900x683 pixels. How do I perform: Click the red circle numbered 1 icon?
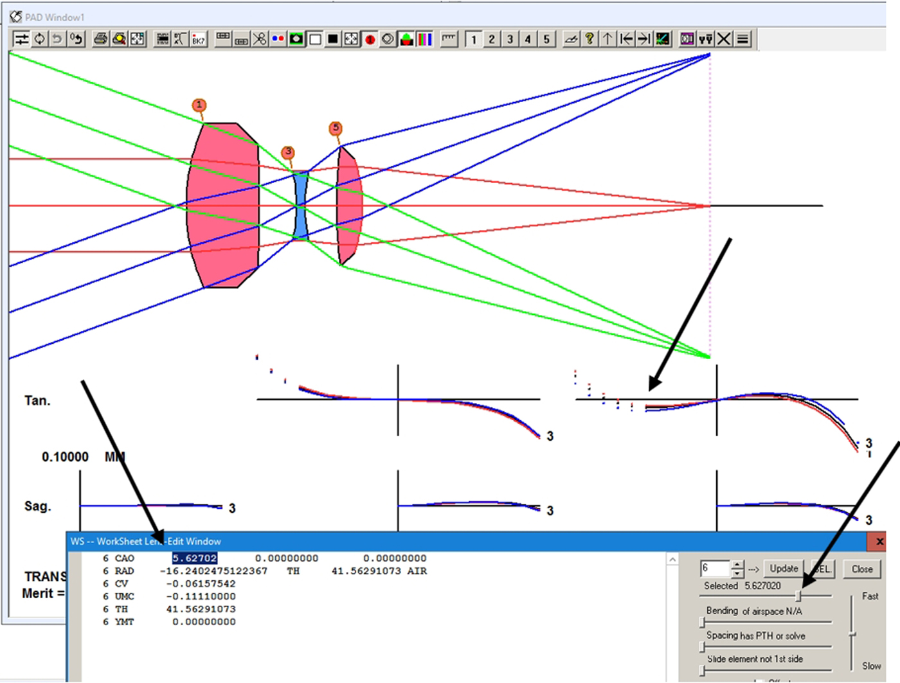tap(370, 39)
